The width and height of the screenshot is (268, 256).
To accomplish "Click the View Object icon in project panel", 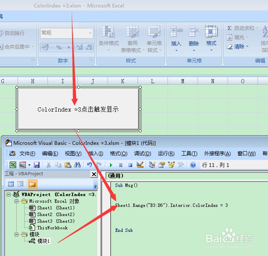I will (20, 184).
